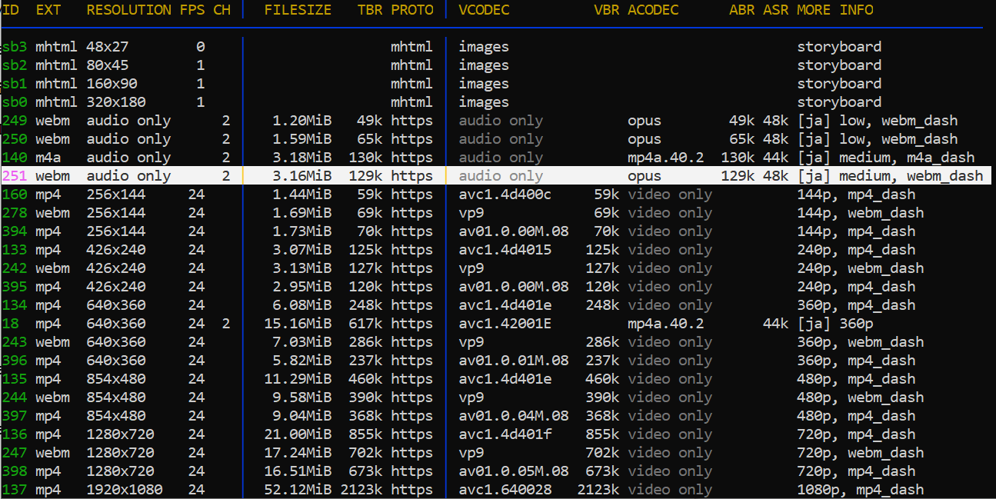Click the 320x180 storyboard resolution
Screen dimensions: 996x499
(x=116, y=102)
